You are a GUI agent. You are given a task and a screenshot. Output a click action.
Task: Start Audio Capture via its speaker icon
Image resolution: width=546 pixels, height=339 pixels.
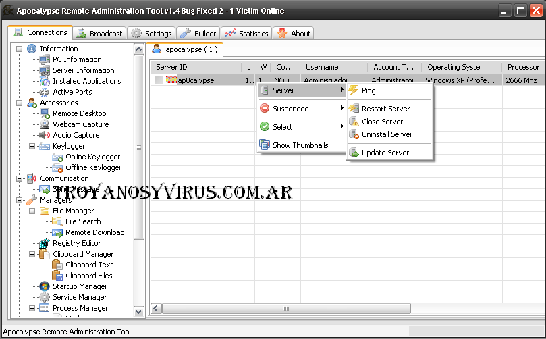45,135
